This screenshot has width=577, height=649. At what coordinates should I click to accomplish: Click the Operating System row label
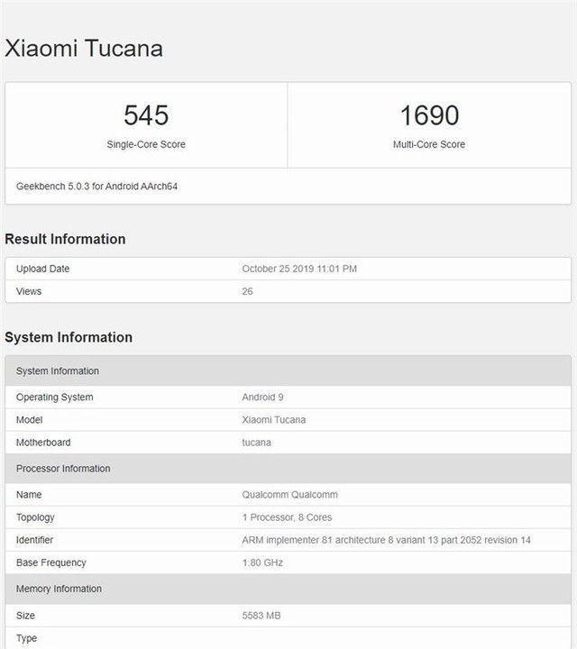pos(54,398)
